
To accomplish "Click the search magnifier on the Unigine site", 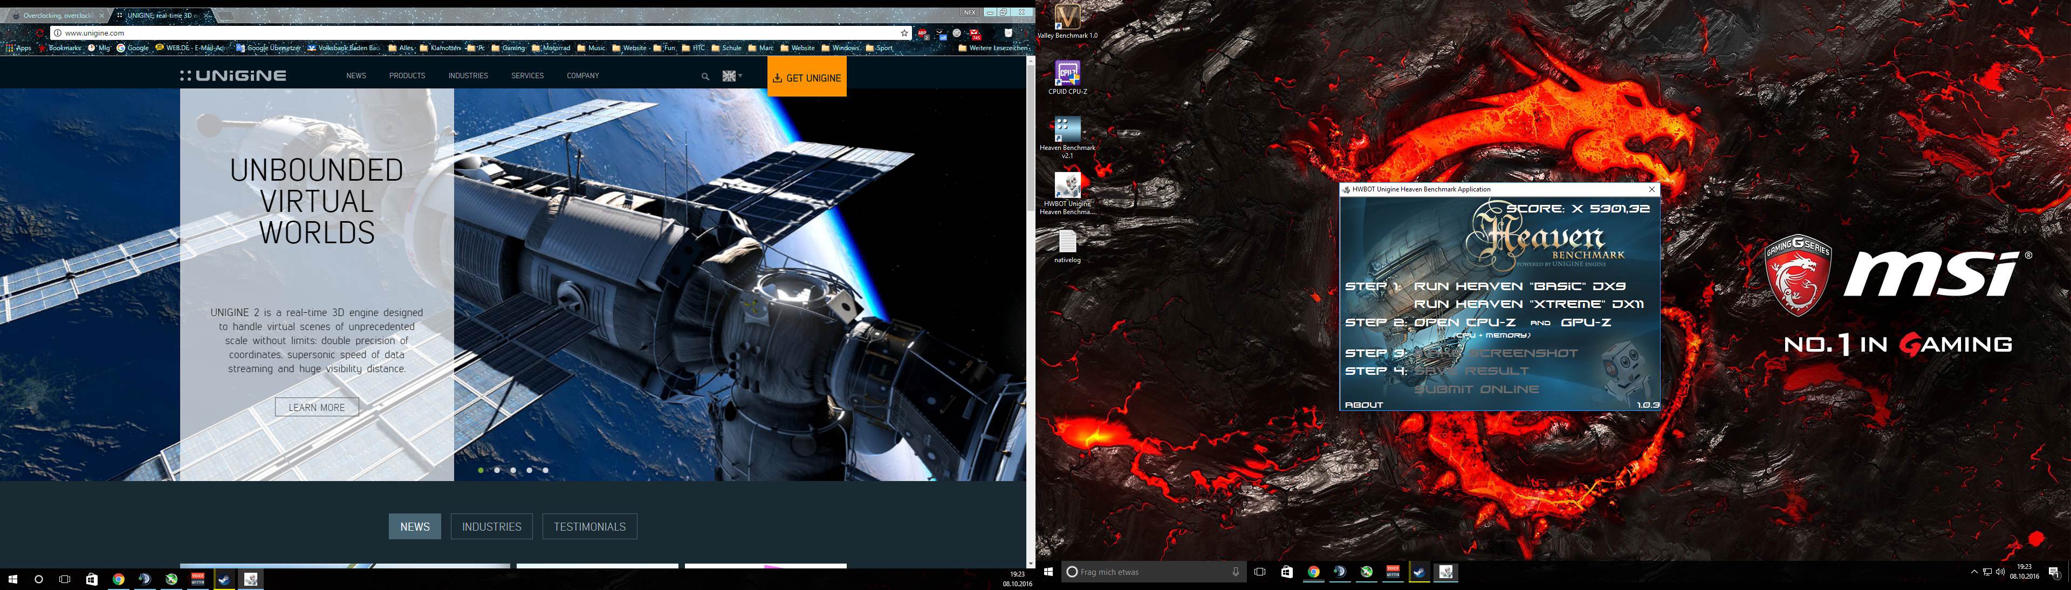I will [x=705, y=77].
